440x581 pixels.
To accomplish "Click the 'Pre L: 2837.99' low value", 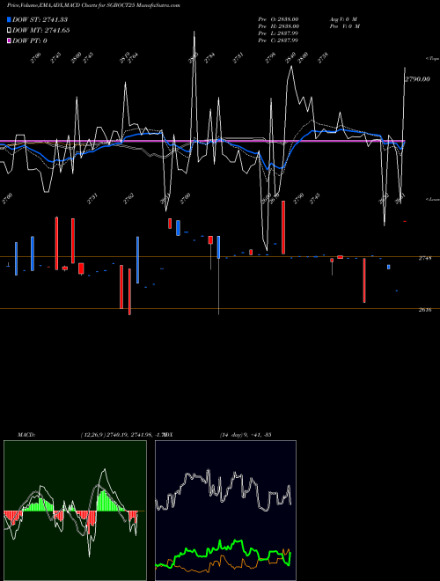I will pyautogui.click(x=278, y=33).
